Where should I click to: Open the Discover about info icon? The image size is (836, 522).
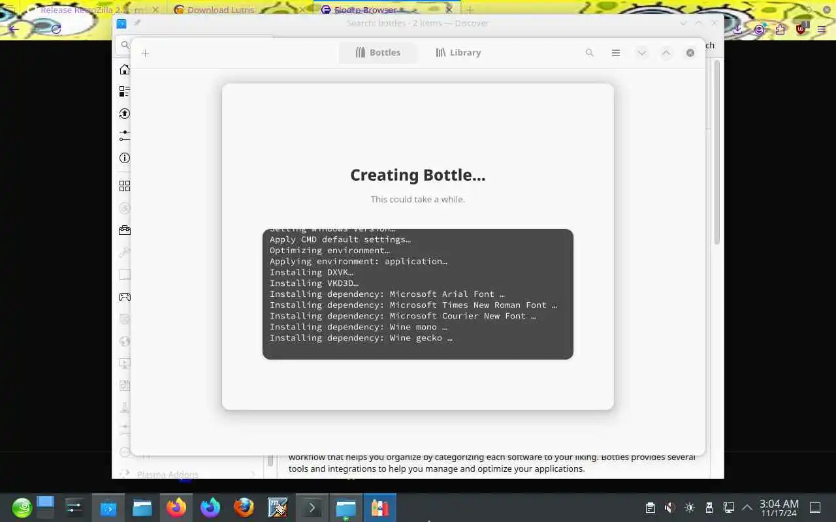point(124,158)
